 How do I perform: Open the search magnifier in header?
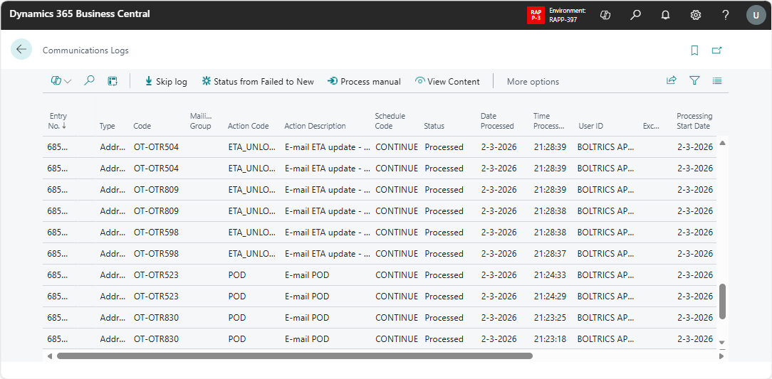[x=635, y=15]
